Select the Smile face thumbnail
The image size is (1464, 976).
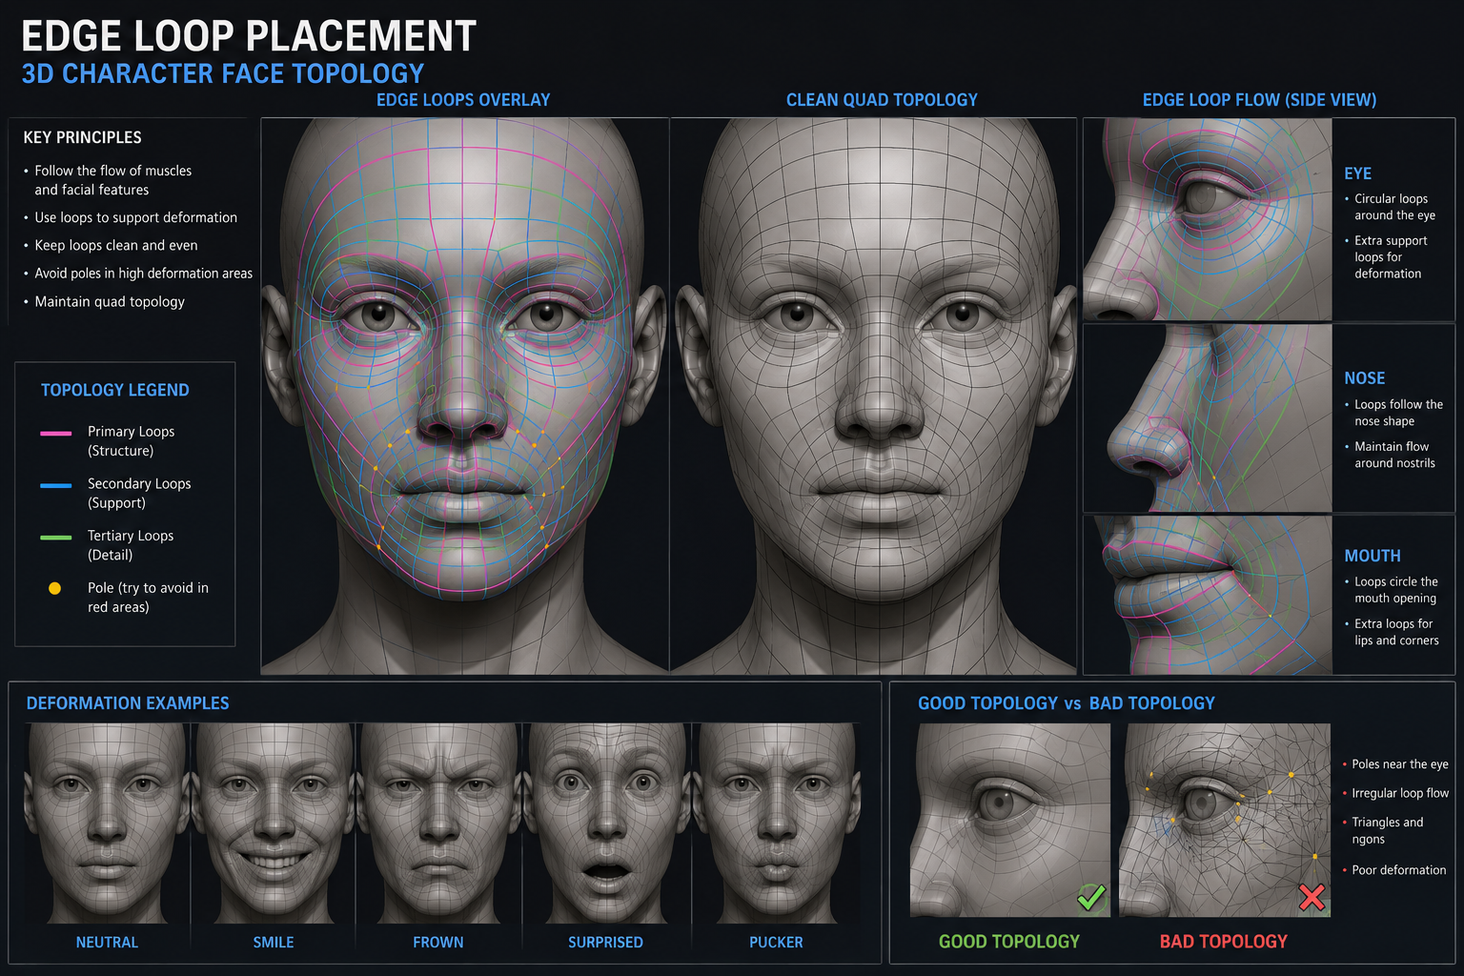click(274, 823)
